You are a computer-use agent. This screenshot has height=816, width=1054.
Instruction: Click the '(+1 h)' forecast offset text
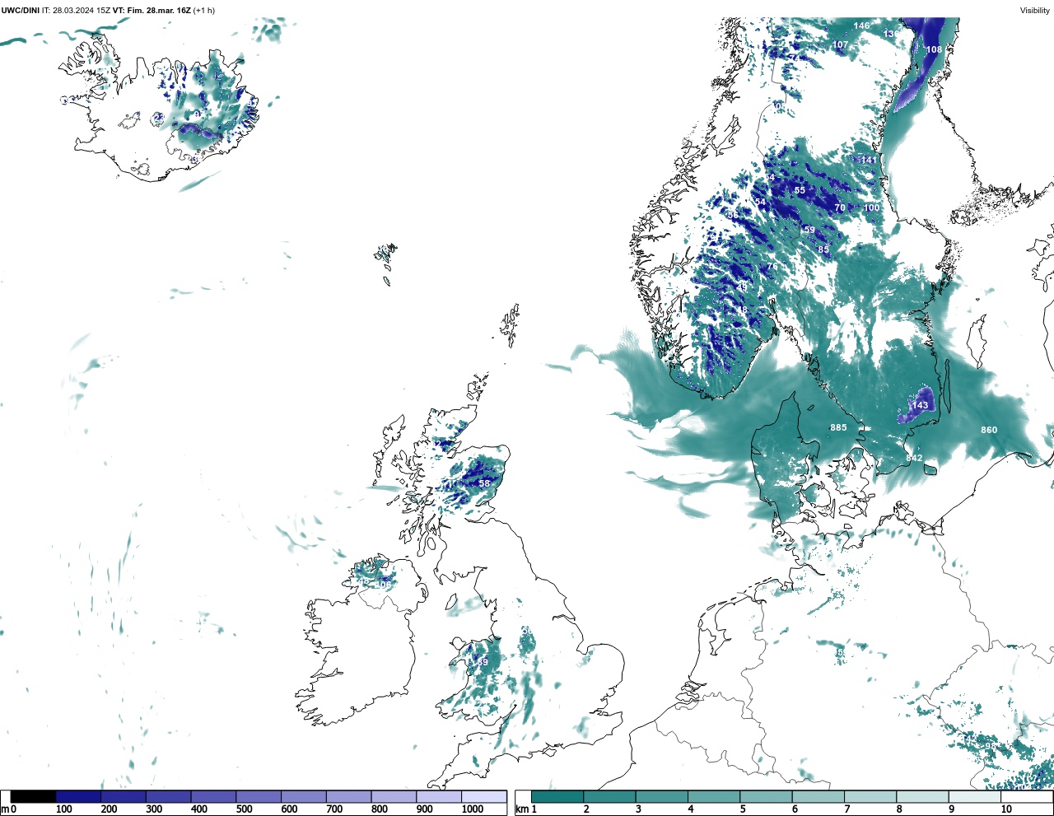click(203, 11)
